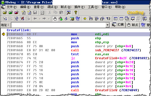Image resolution: width=151 pixels, height=96 pixels.
Task: Click the hand with green plus icon
Action: [x=60, y=19]
